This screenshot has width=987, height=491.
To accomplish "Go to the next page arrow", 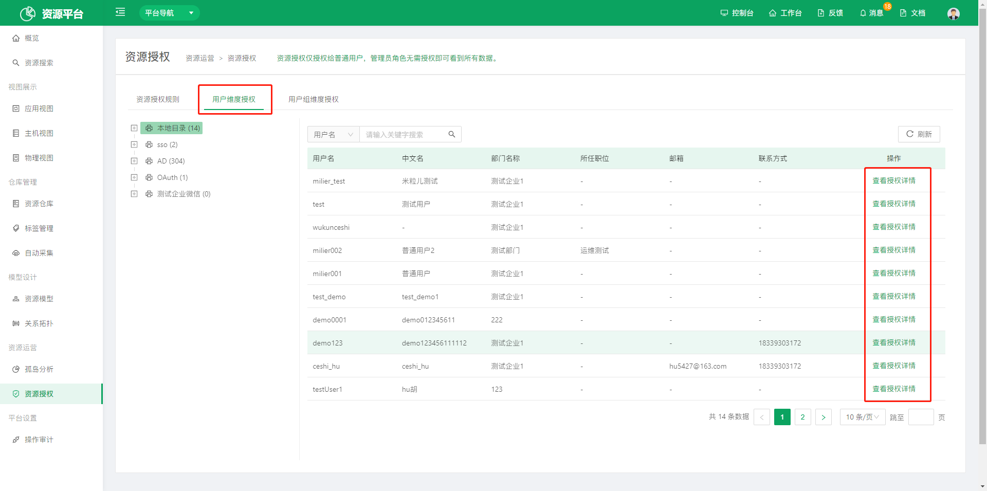I will [x=824, y=417].
